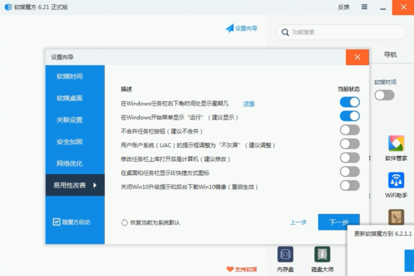Toggle show 运行 in Start menu
The image size is (414, 276).
tap(349, 116)
